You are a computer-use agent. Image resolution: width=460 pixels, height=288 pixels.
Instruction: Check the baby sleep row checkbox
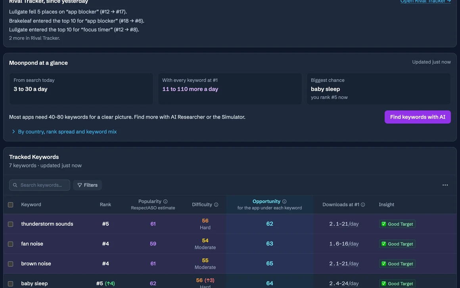click(11, 284)
